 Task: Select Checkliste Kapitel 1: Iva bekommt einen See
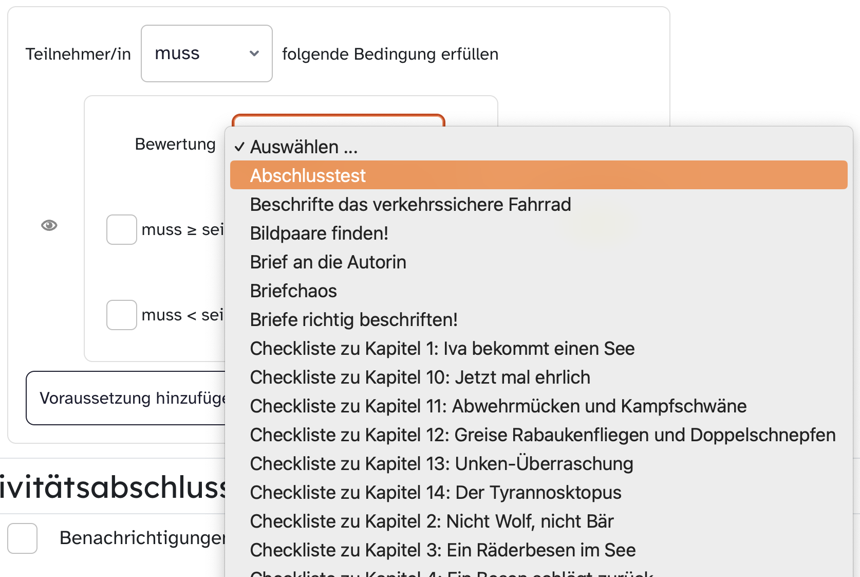pos(442,349)
